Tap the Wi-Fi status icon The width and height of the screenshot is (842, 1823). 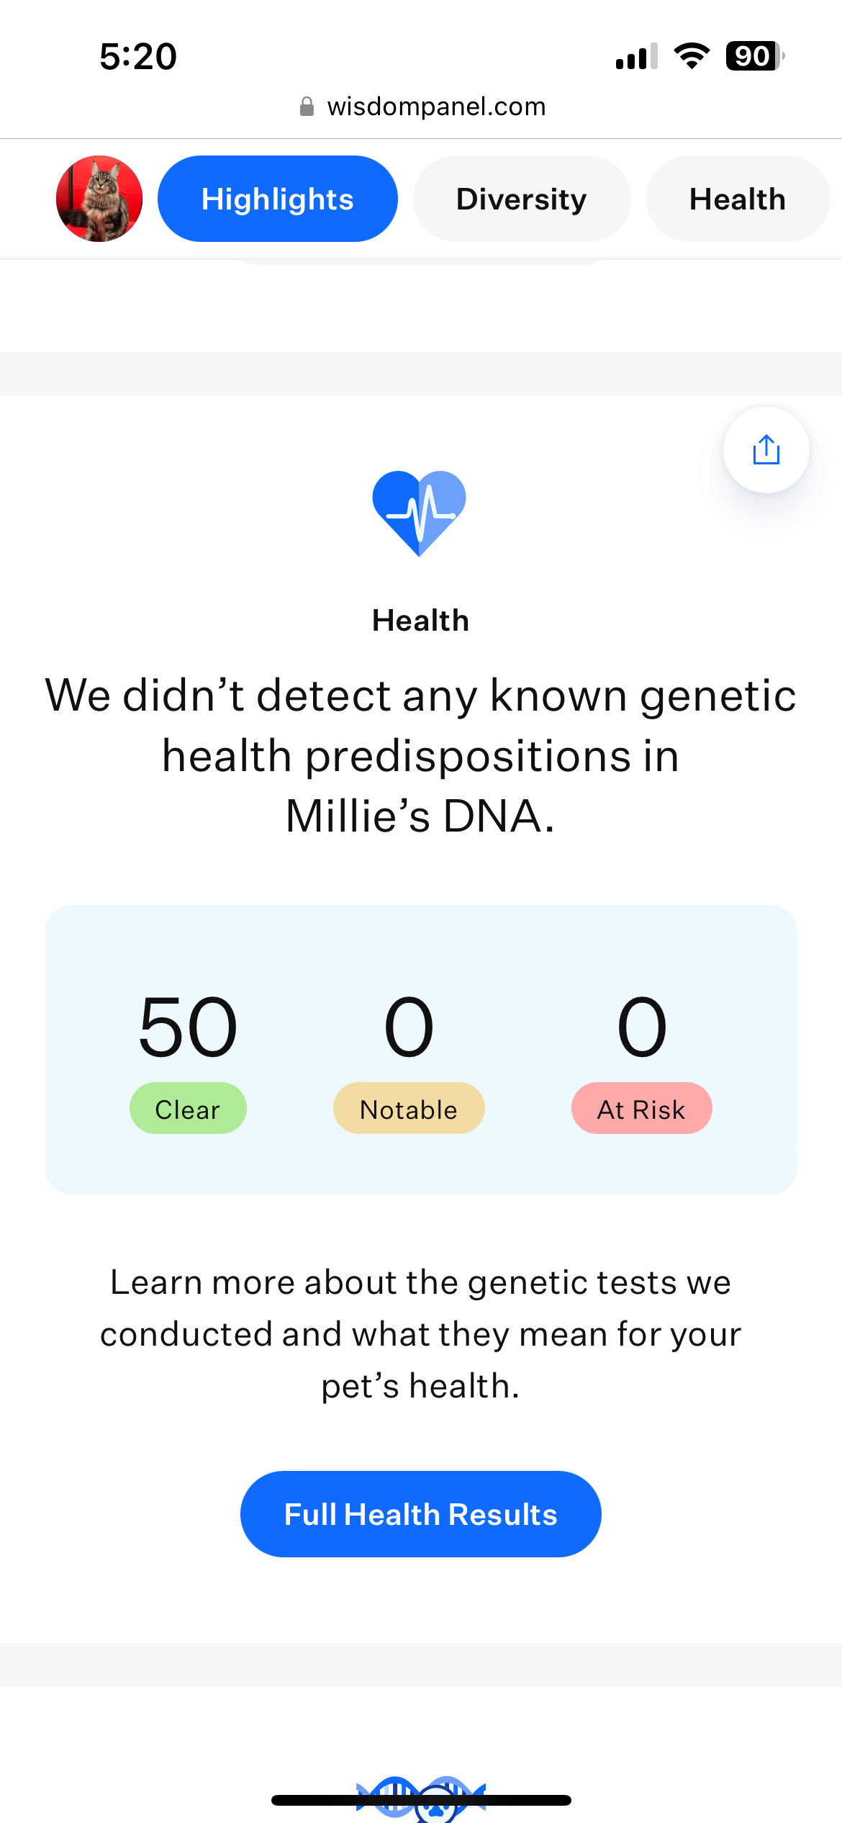coord(692,56)
